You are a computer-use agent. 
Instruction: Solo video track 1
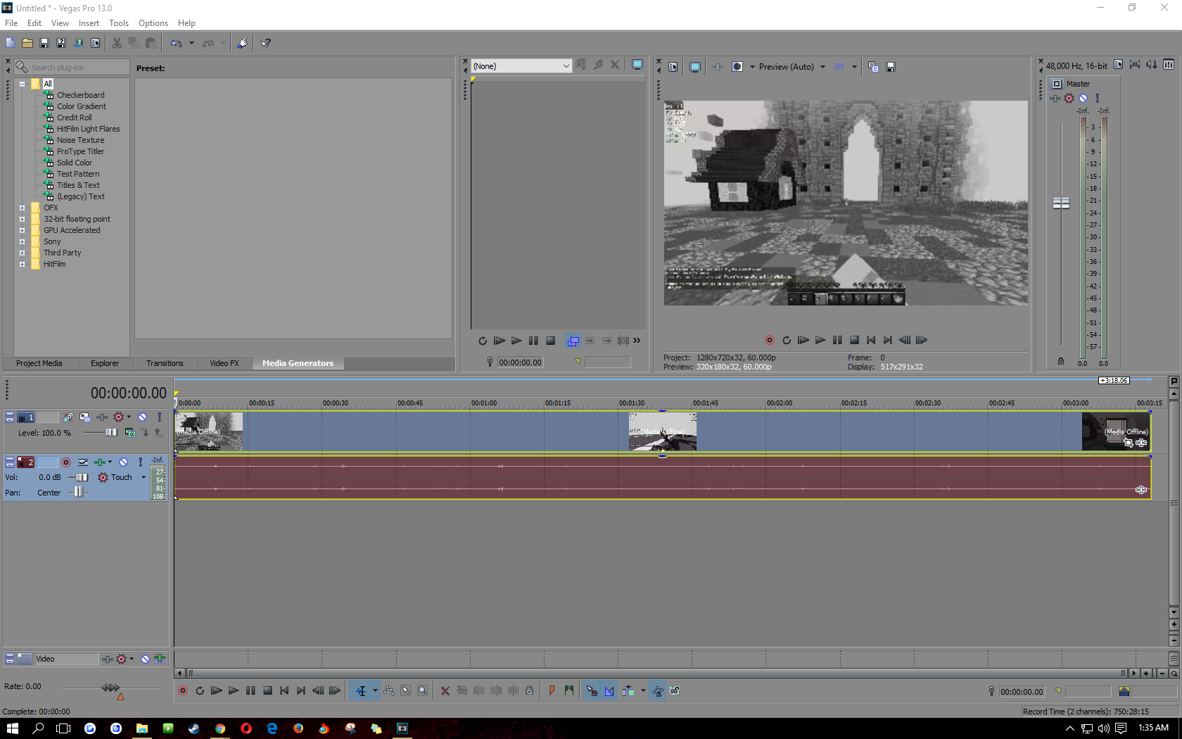[x=159, y=417]
